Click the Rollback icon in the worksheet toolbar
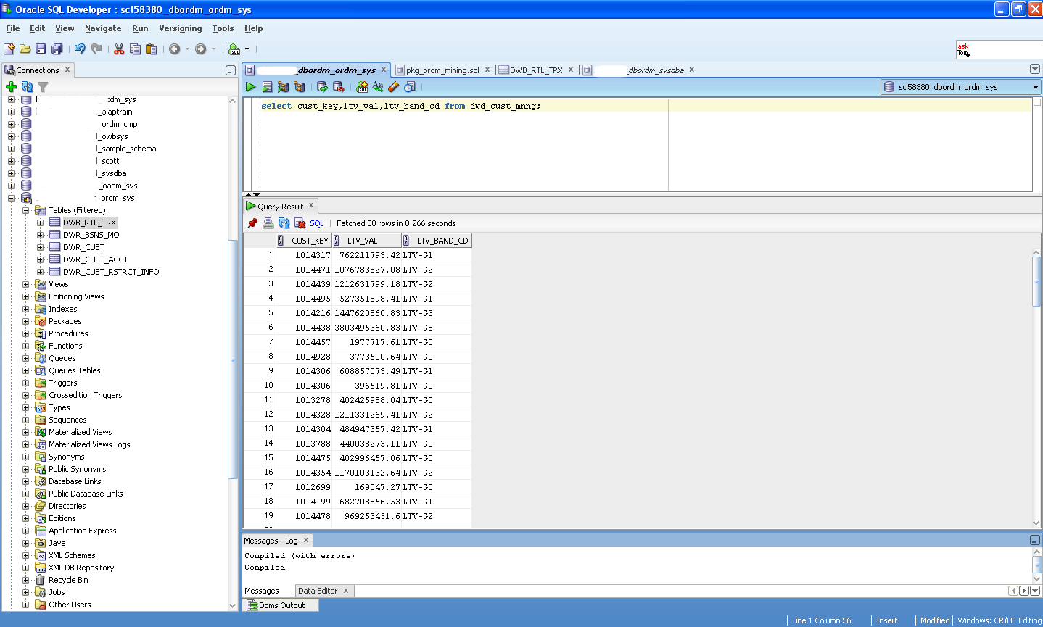This screenshot has width=1043, height=627. [x=338, y=87]
